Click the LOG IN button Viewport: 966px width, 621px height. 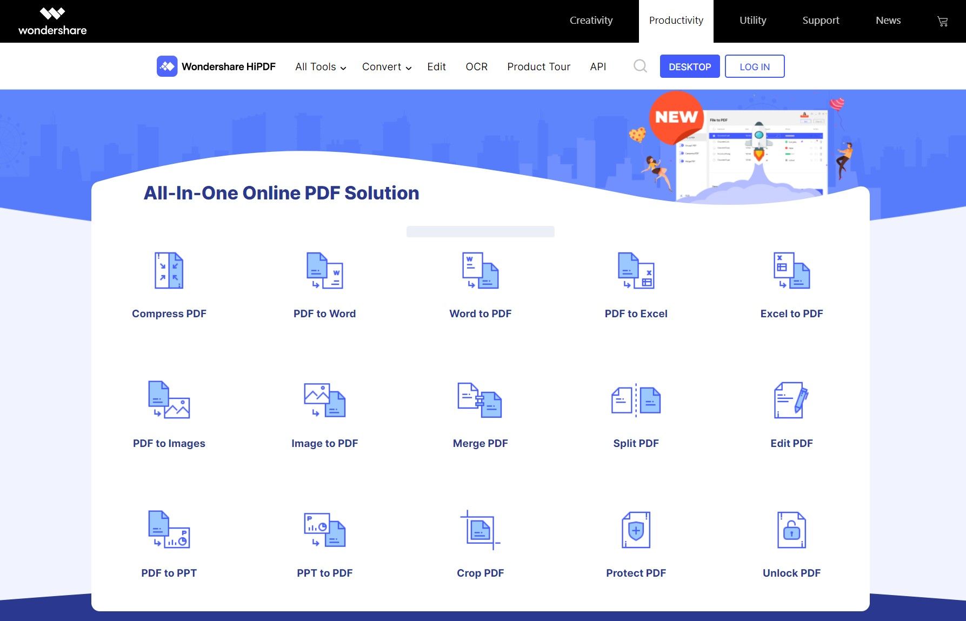coord(755,66)
